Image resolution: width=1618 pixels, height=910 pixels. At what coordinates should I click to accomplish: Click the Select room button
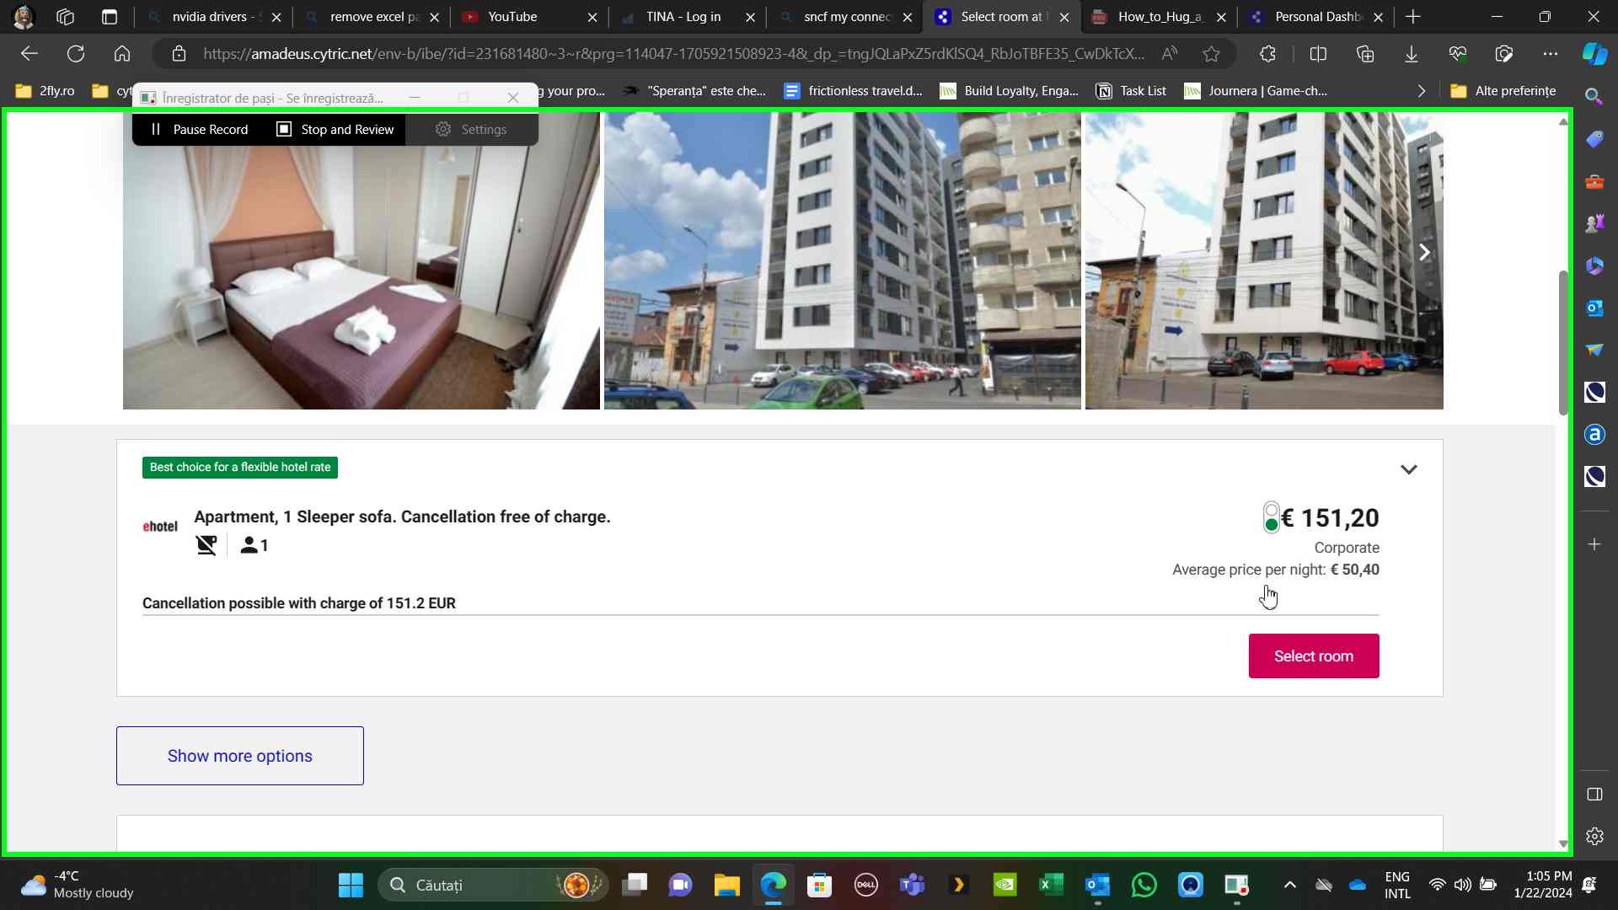pyautogui.click(x=1313, y=656)
